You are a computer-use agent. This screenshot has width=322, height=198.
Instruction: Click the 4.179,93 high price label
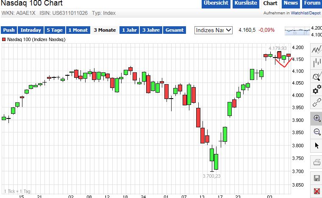(278, 48)
